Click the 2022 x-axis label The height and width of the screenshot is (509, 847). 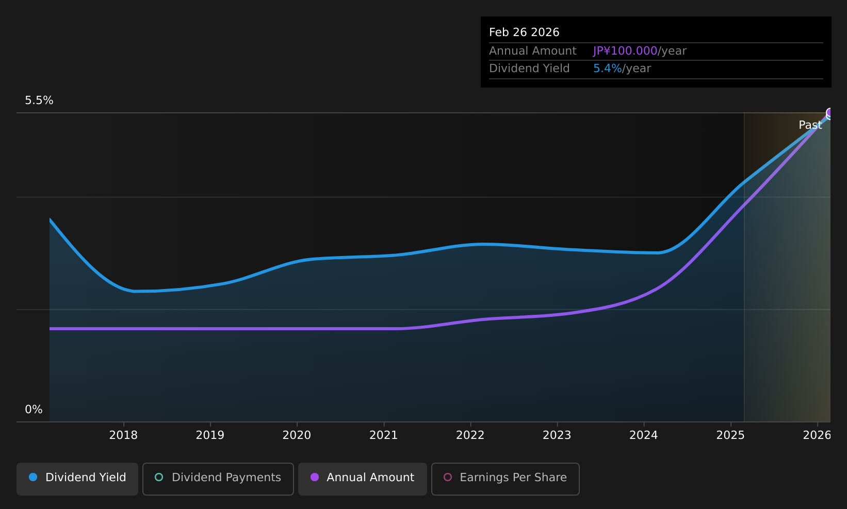pyautogui.click(x=470, y=435)
